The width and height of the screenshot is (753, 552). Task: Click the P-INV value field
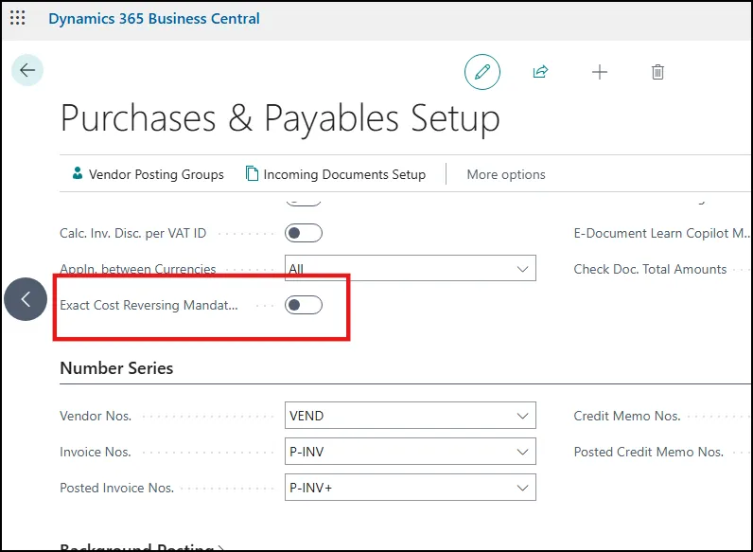(x=411, y=452)
